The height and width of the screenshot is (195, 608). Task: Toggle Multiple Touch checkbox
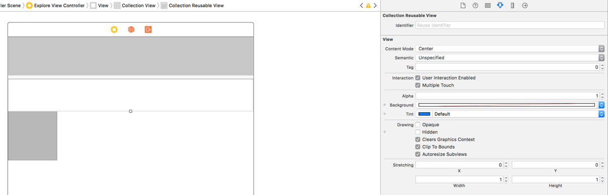pyautogui.click(x=418, y=85)
